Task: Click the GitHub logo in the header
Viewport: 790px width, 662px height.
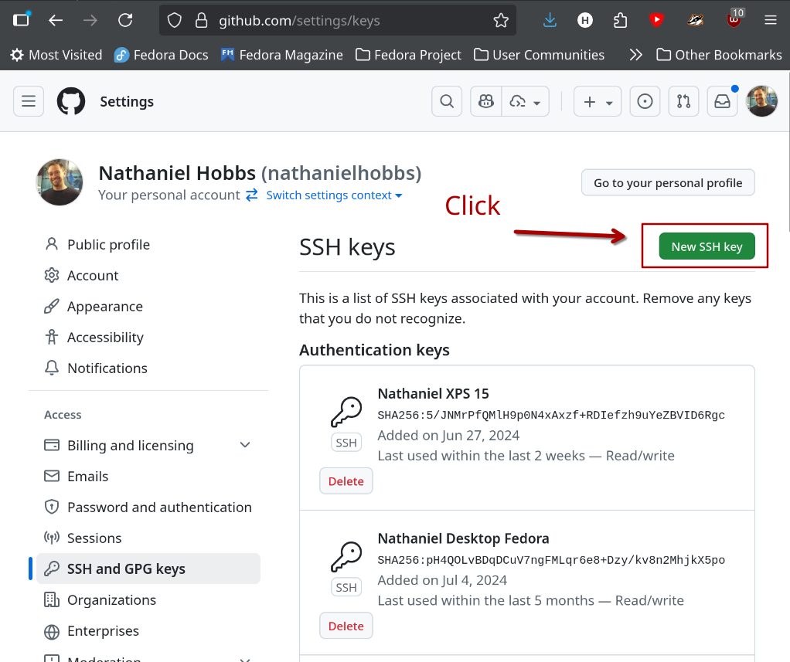Action: point(70,101)
